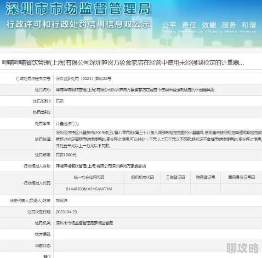The width and height of the screenshot is (262, 258).
Task: Click the 效能 slogan word in banner
Action: pyautogui.click(x=209, y=25)
